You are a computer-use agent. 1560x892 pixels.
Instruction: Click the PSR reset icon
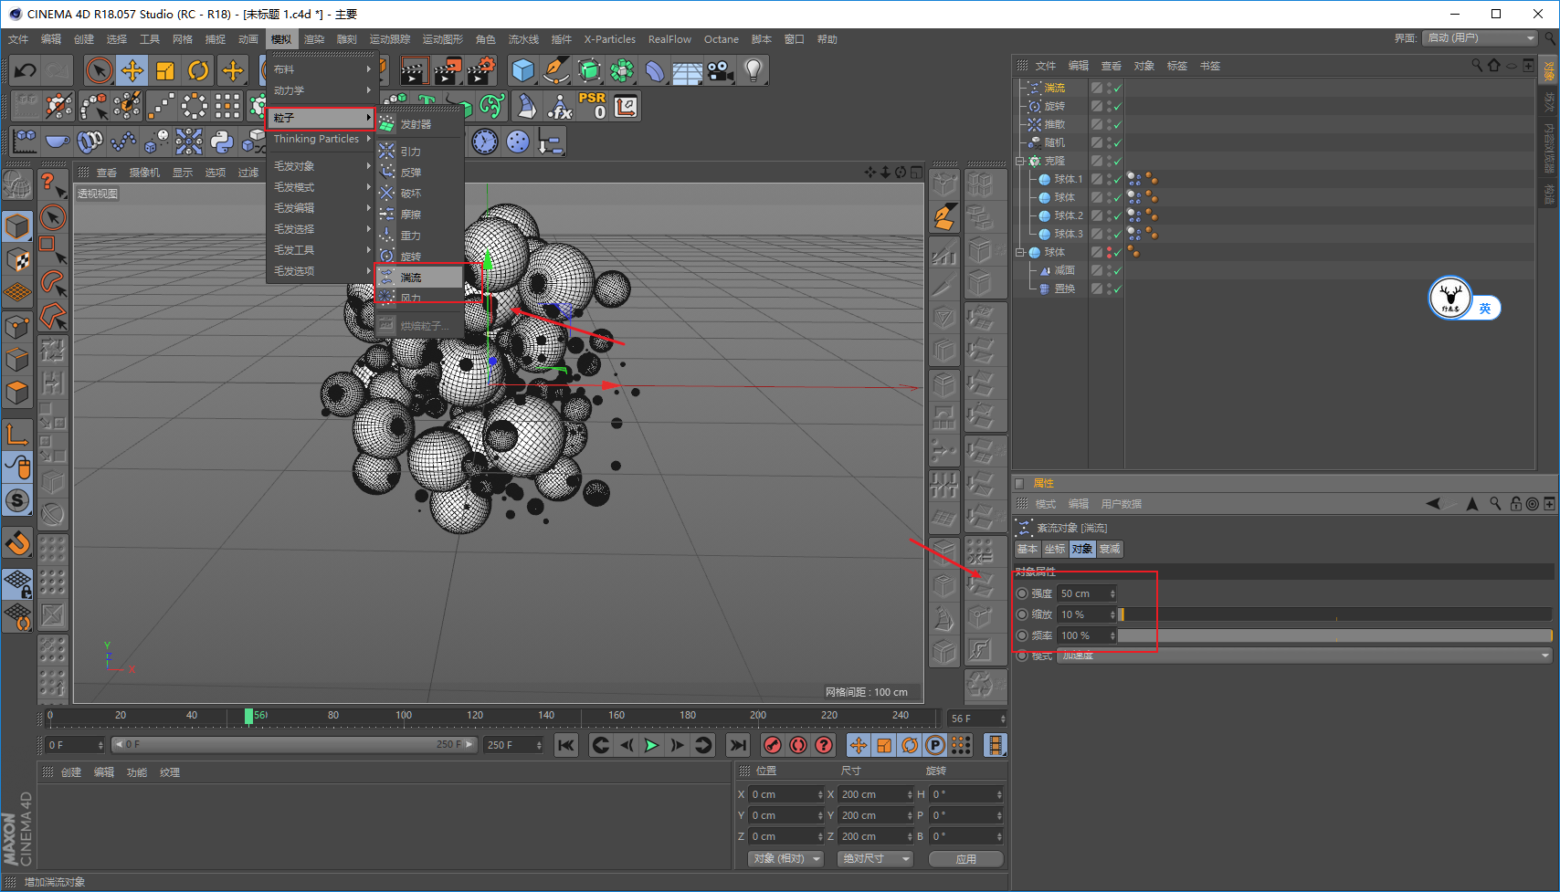point(592,106)
